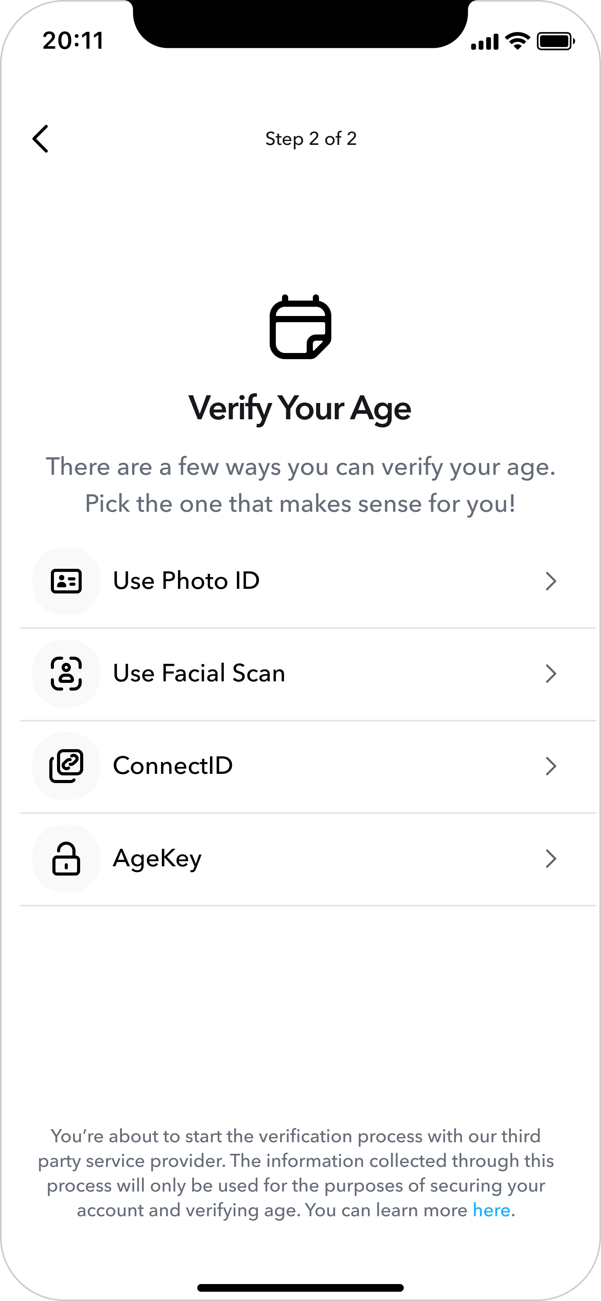Choose the ConnectID verification method
The width and height of the screenshot is (601, 1301).
click(173, 766)
